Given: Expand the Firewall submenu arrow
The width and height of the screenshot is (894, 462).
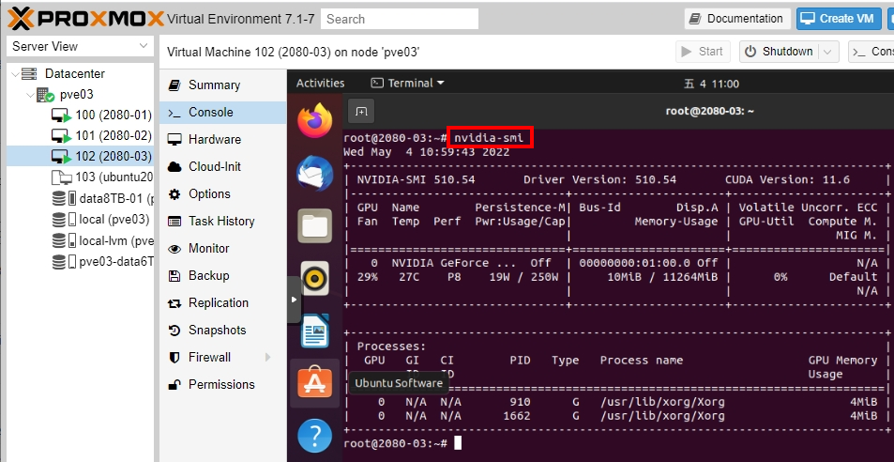Looking at the screenshot, I should click(x=268, y=357).
